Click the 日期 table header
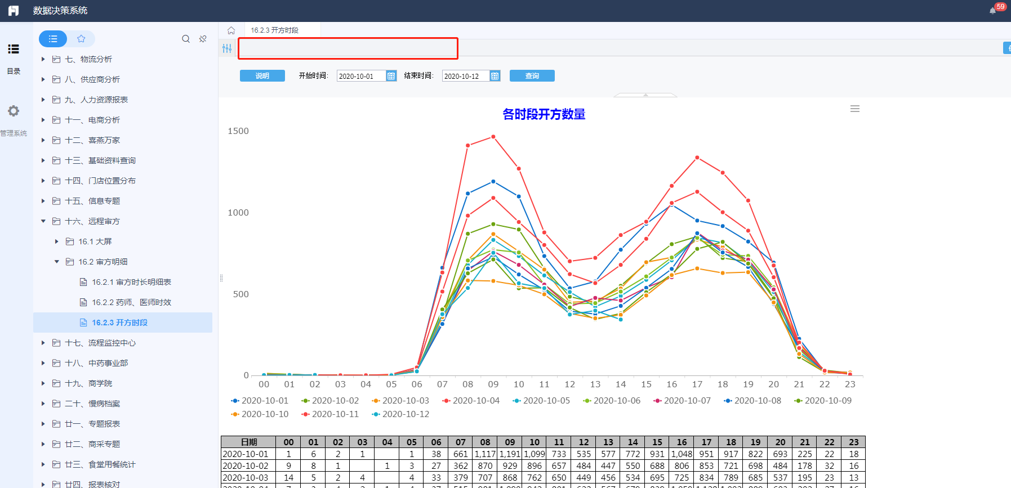 pyautogui.click(x=248, y=442)
